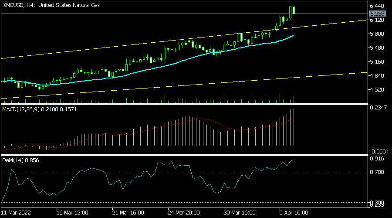The height and width of the screenshot is (218, 392).
Task: Click the 24 Mar 20:00 time label
Action: (184, 213)
